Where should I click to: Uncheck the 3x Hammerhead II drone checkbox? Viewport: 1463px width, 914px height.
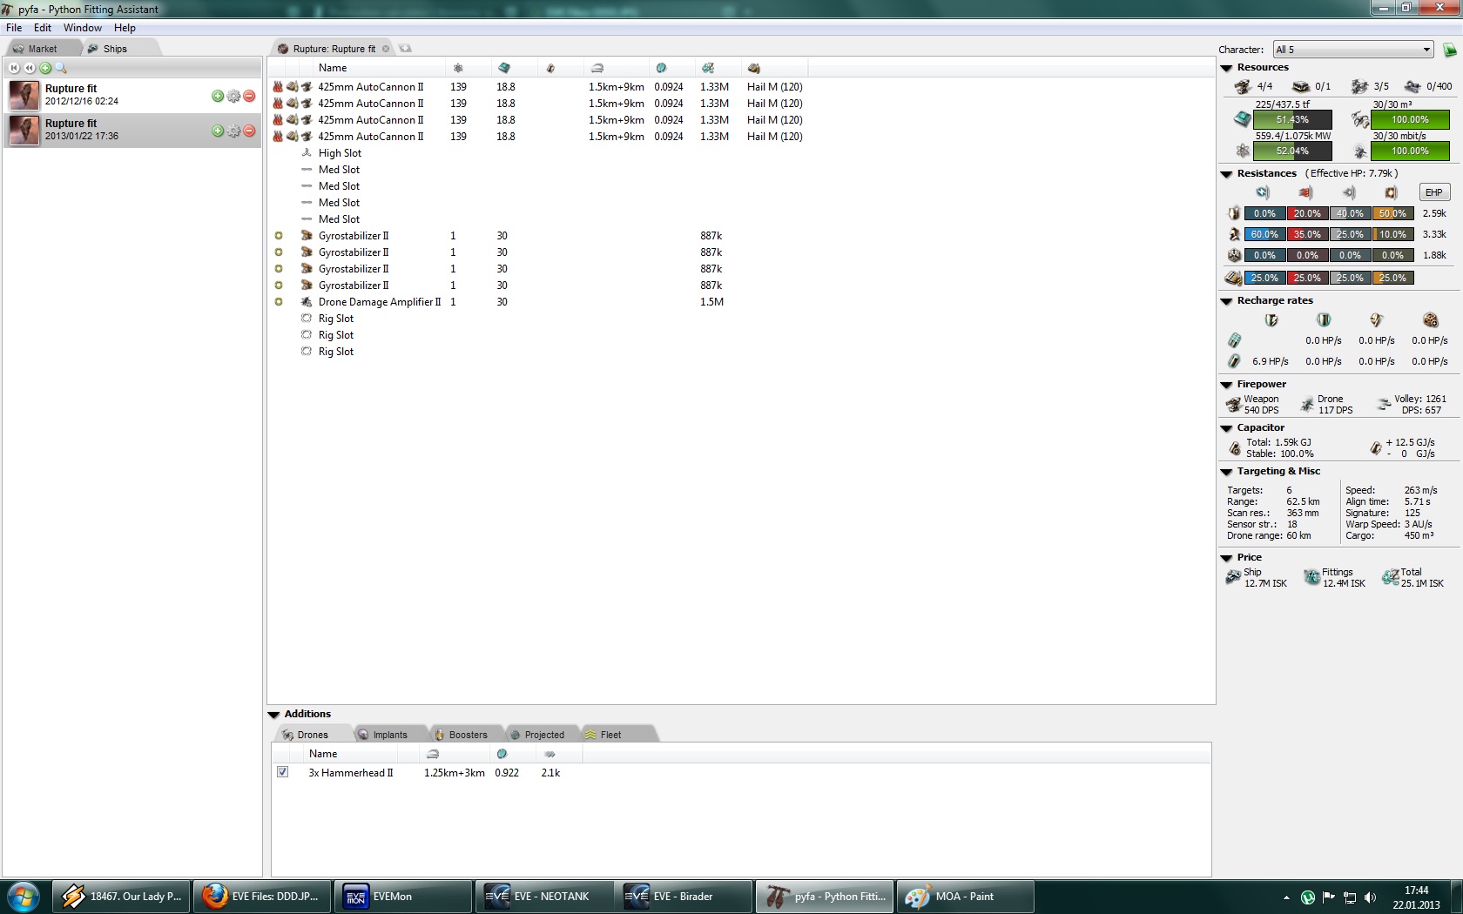point(282,772)
